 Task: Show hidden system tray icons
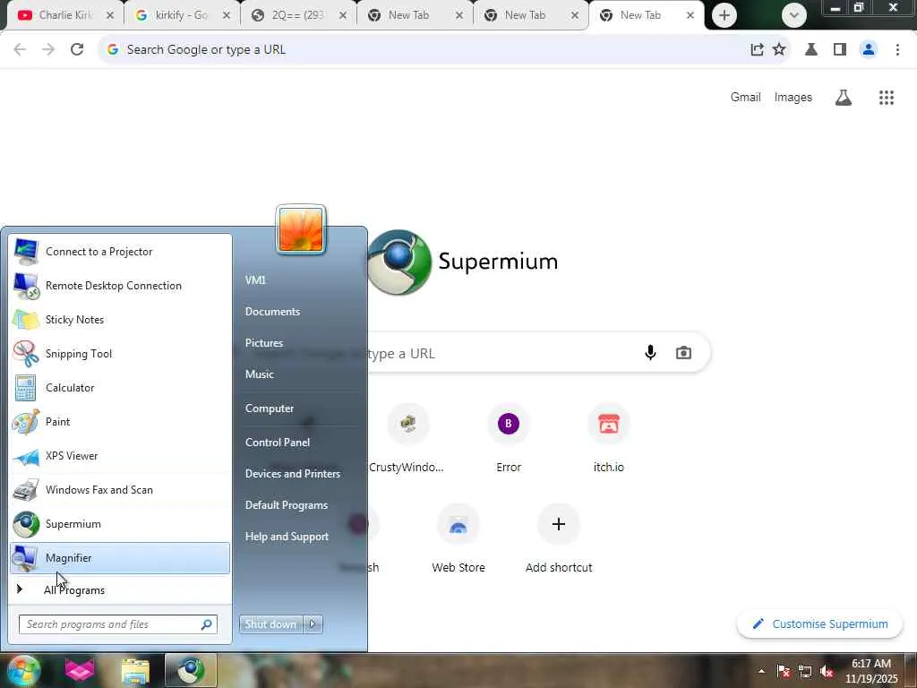(x=761, y=671)
